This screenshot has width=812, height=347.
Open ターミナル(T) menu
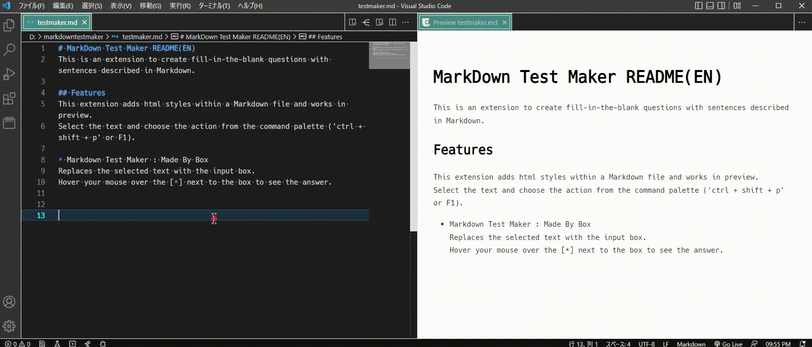pyautogui.click(x=214, y=6)
